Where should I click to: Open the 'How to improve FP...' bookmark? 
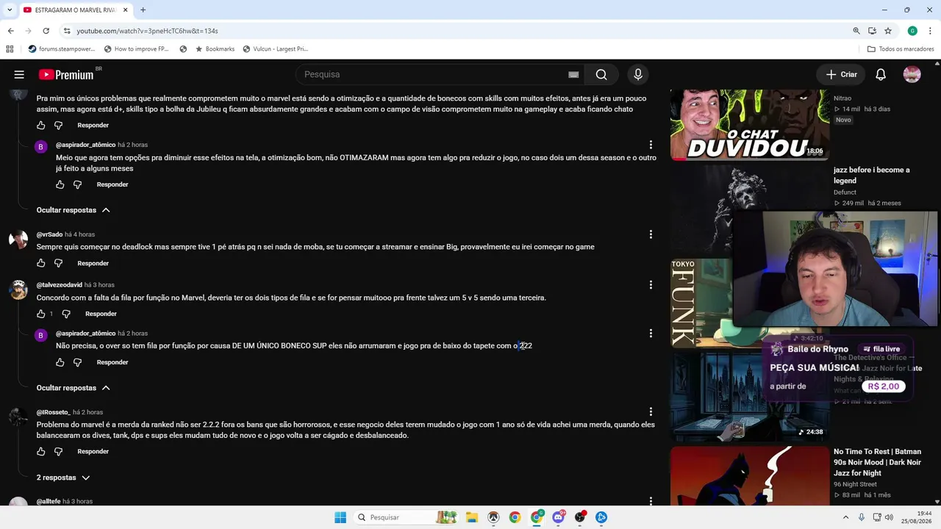(136, 49)
